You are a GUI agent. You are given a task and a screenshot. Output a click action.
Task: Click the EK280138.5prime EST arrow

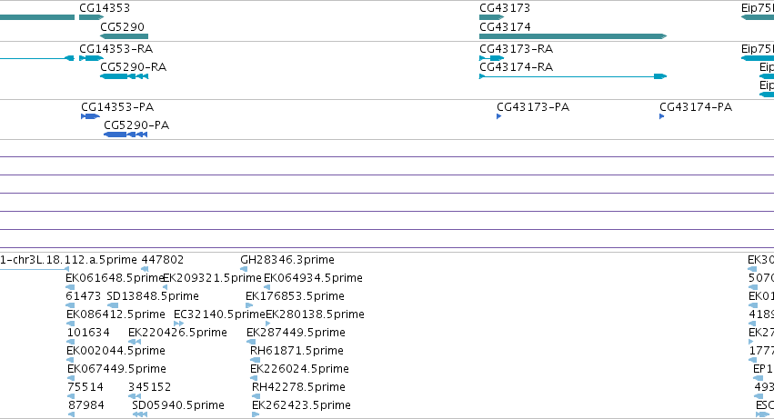click(268, 324)
